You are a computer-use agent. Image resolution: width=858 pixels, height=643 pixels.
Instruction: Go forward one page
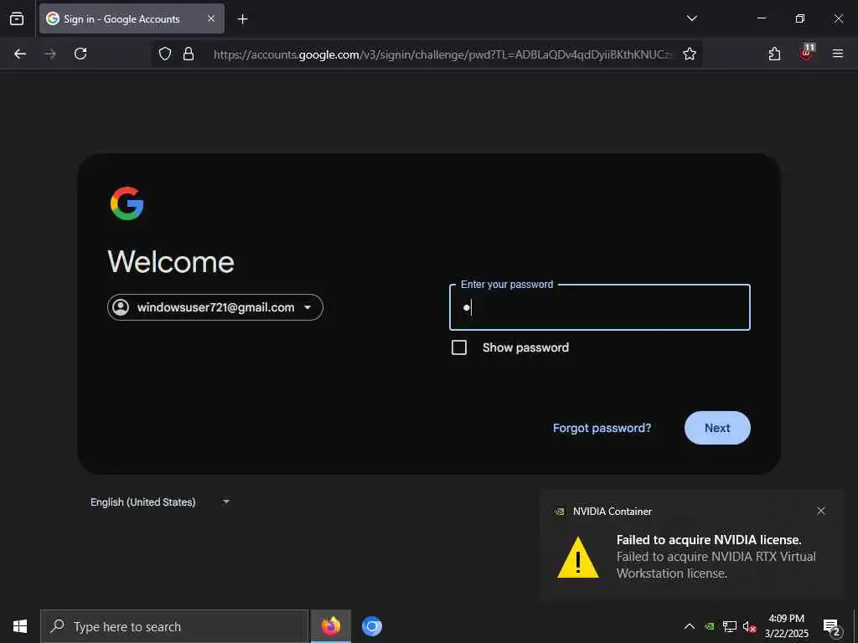click(x=50, y=54)
